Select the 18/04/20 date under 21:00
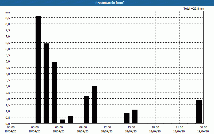214x134 pixels. 179,131
